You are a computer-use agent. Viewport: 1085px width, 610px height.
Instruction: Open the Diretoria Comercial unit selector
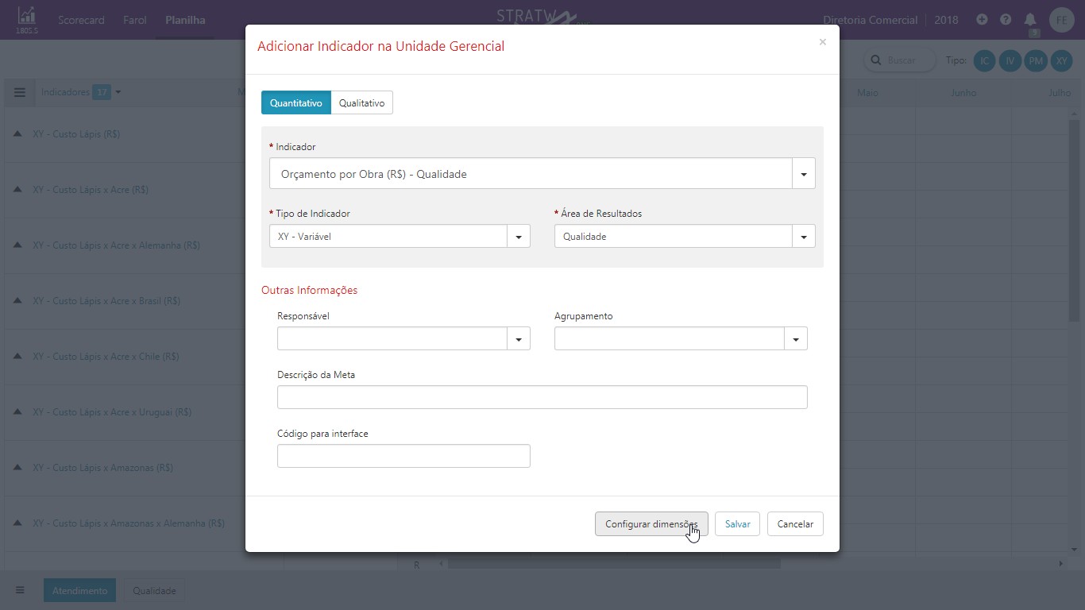click(x=870, y=20)
